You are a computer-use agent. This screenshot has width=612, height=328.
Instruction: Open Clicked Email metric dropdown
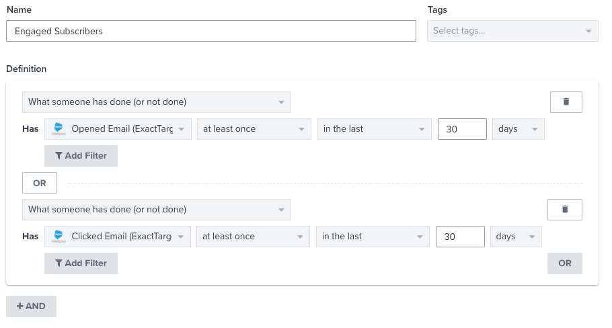[x=118, y=237]
